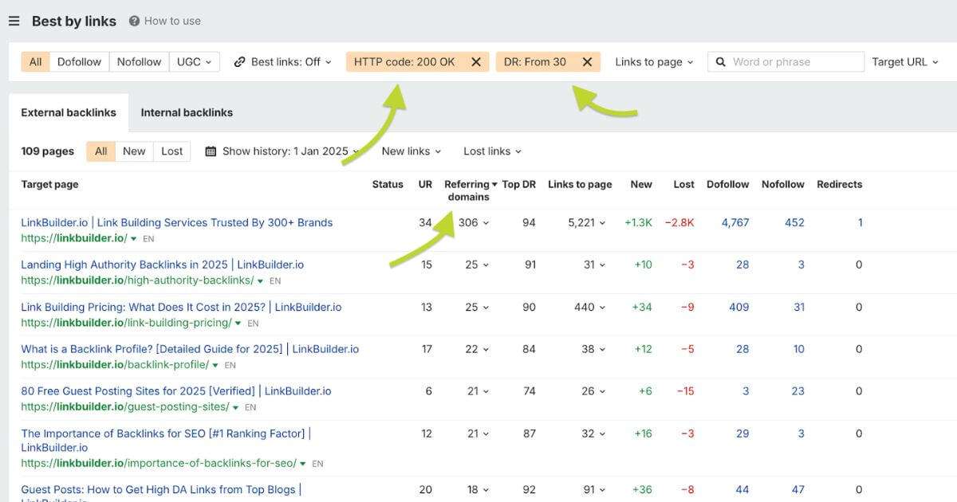Open the Target URL dropdown
The image size is (957, 502).
click(905, 61)
